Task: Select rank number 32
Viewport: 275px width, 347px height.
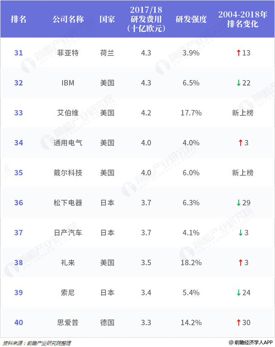Action: (x=19, y=83)
